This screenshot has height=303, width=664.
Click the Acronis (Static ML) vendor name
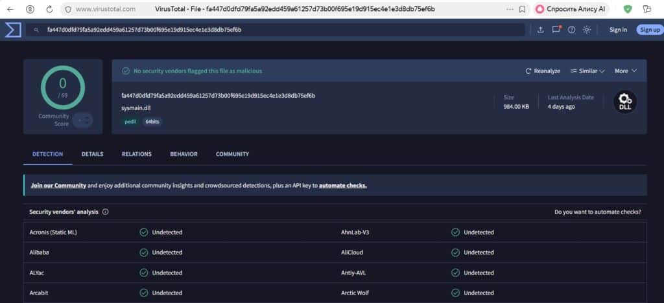pos(53,232)
